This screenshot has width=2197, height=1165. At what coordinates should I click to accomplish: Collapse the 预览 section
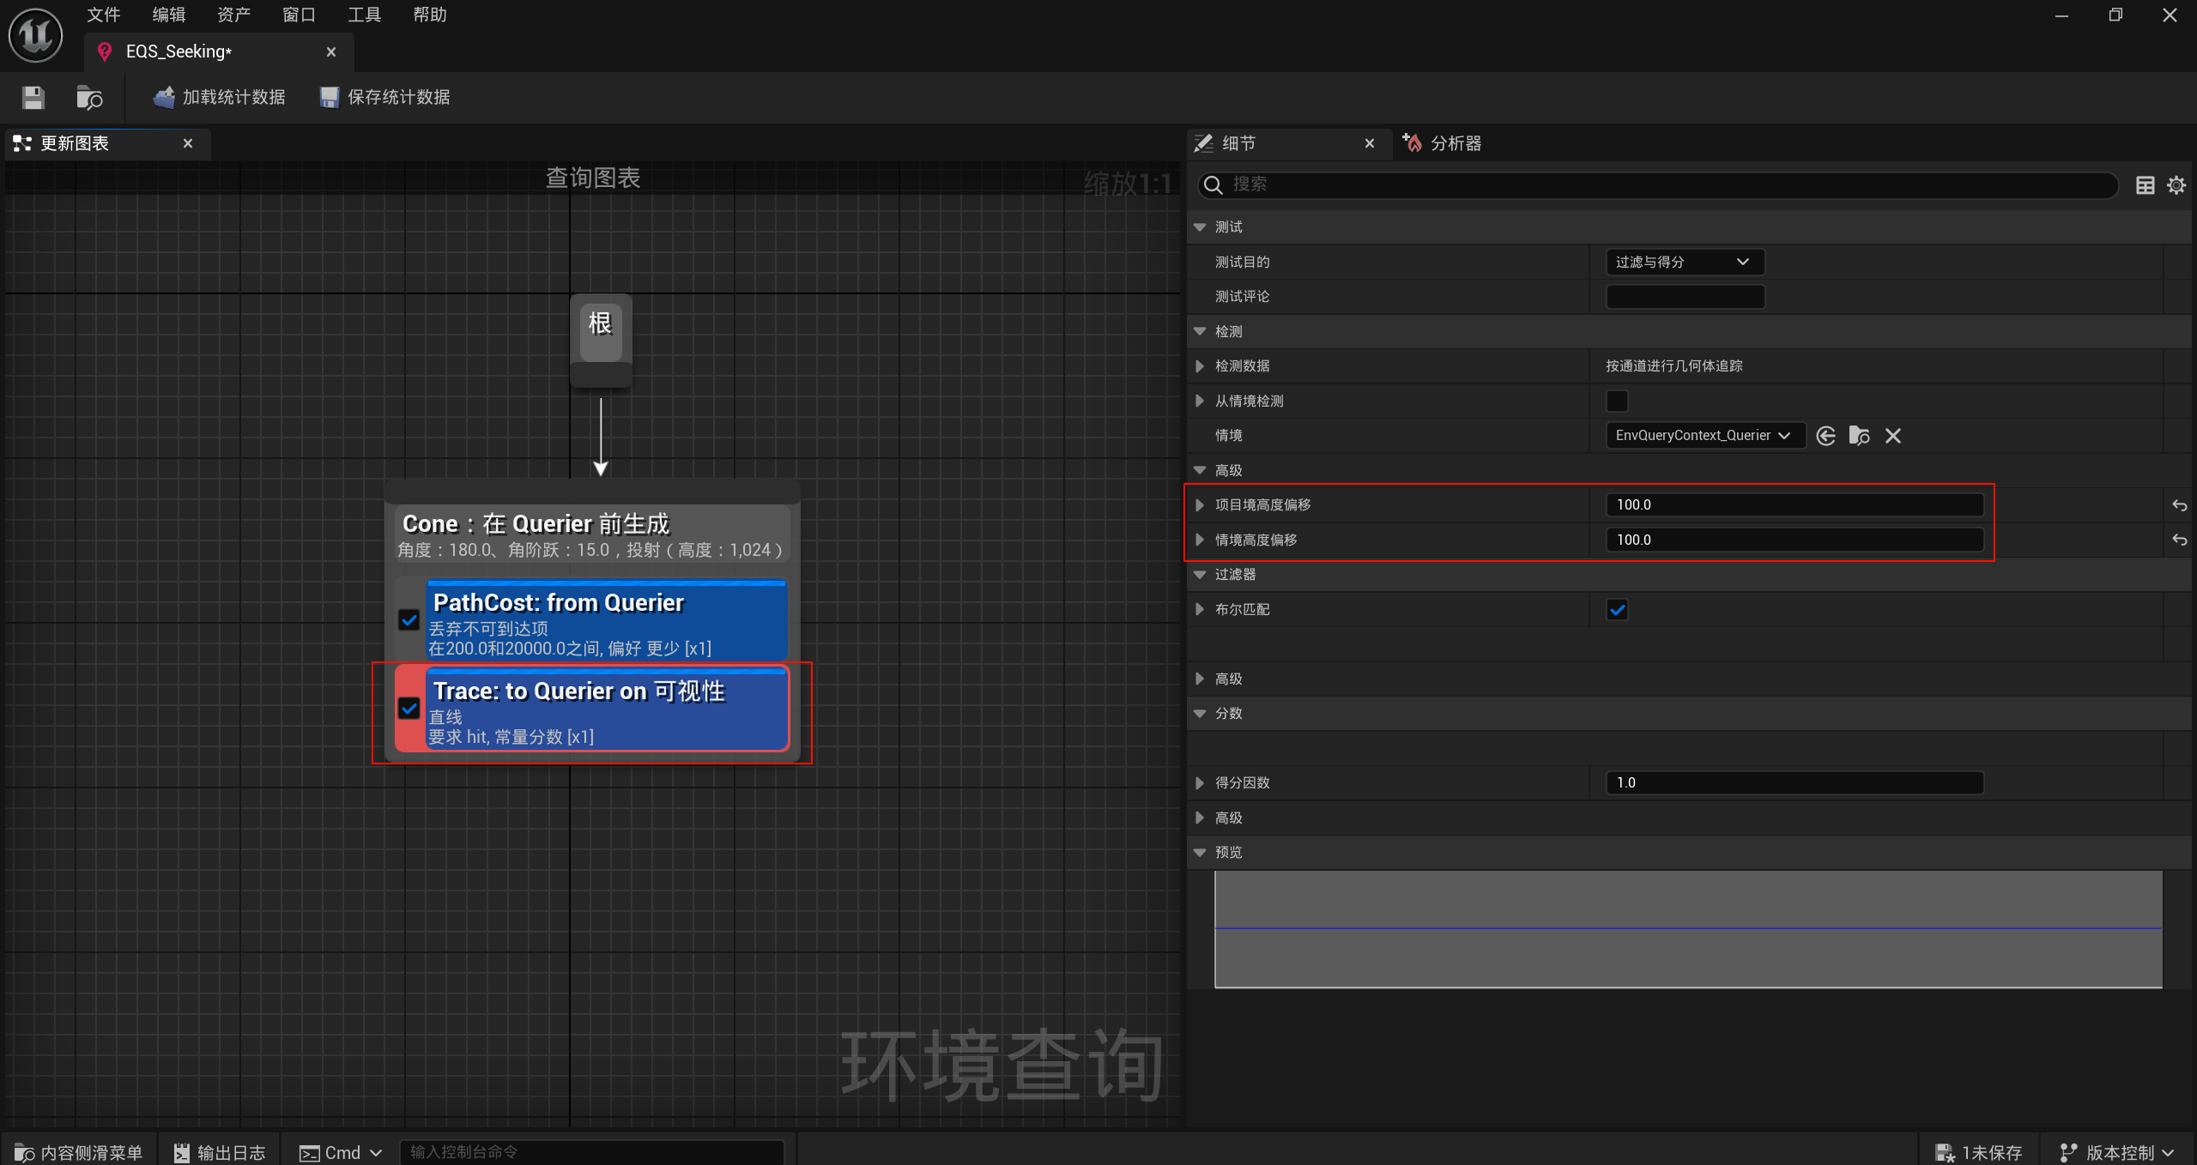pyautogui.click(x=1200, y=853)
